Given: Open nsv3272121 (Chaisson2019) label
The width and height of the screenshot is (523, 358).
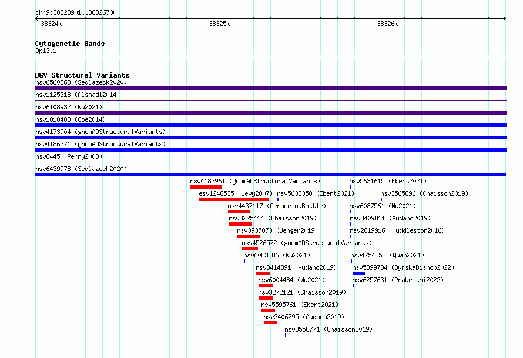Looking at the screenshot, I should pyautogui.click(x=302, y=292).
